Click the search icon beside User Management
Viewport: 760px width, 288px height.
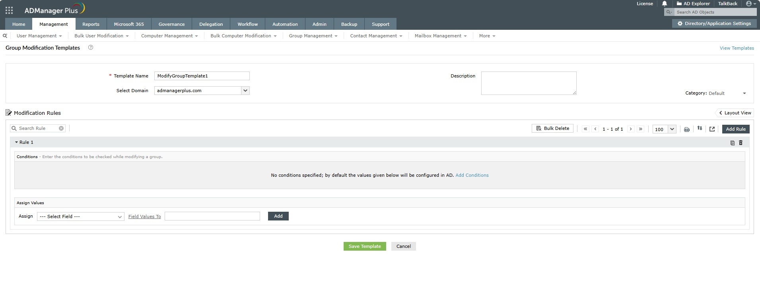point(5,36)
